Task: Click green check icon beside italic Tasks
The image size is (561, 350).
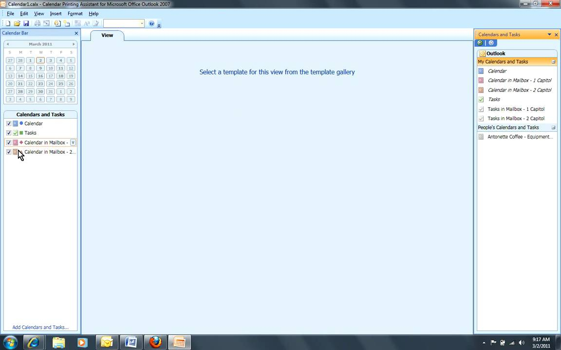Action: pos(481,100)
